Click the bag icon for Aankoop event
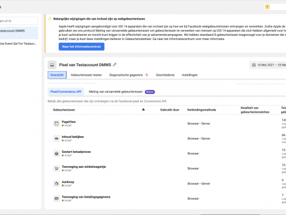Viewport: 286px width, 215px height. click(x=57, y=183)
